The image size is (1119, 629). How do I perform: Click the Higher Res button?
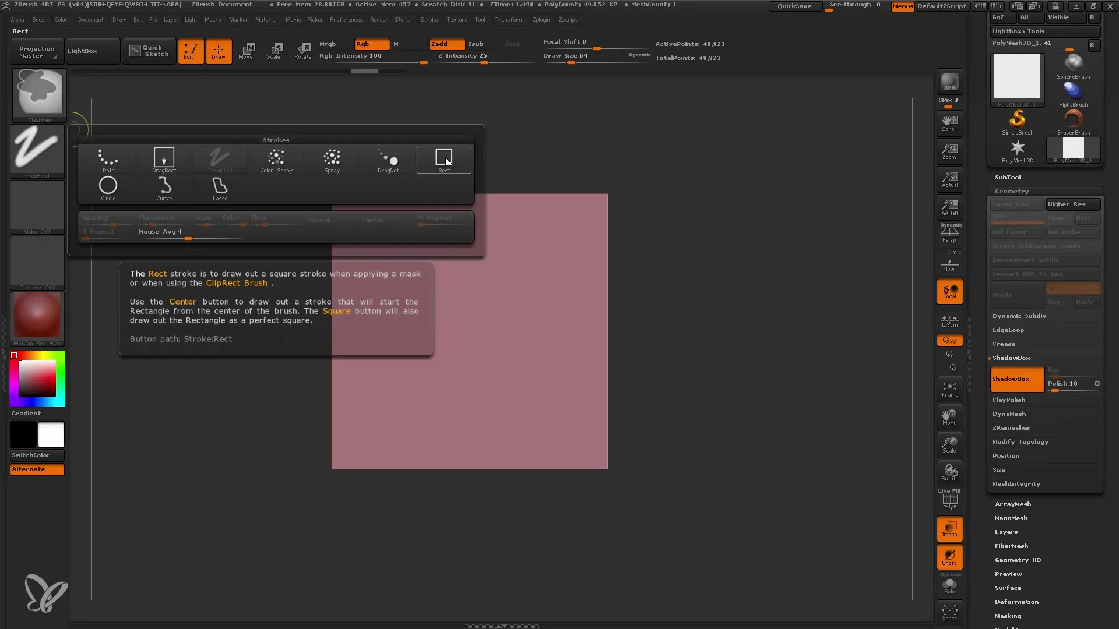(1073, 204)
